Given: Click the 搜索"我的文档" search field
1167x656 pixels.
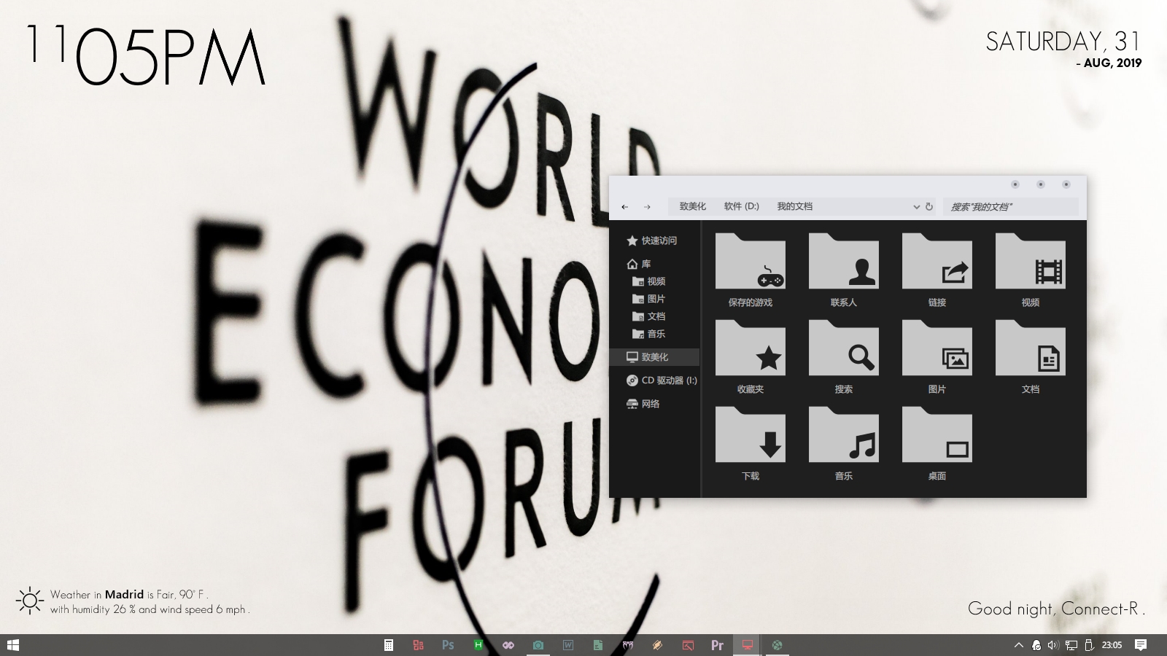Looking at the screenshot, I should [1009, 207].
